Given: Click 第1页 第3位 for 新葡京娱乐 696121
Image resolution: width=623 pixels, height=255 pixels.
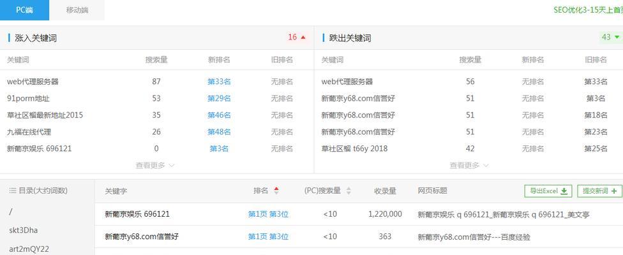Looking at the screenshot, I should [268, 214].
